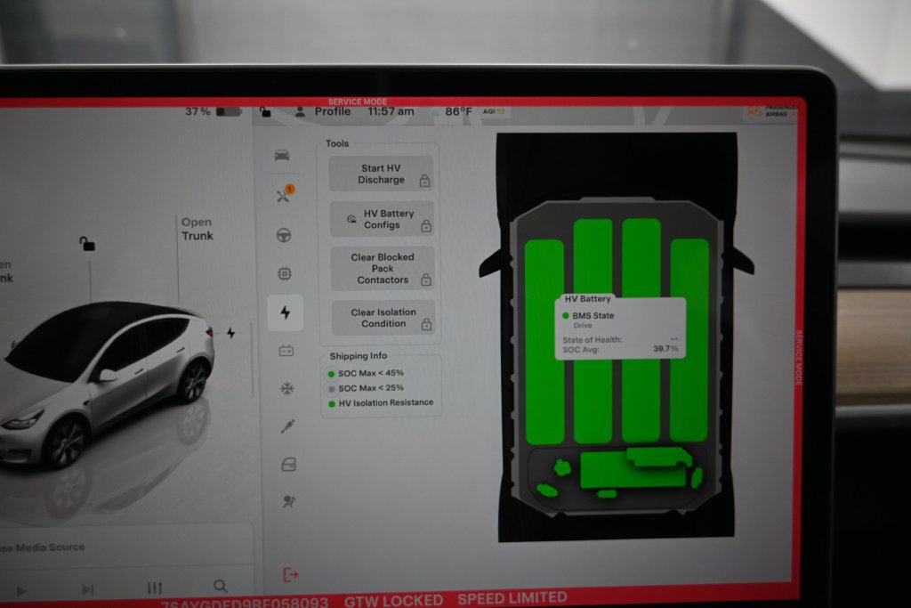The image size is (911, 608).
Task: Select the HV Isolation Resistance status row
Action: (381, 403)
